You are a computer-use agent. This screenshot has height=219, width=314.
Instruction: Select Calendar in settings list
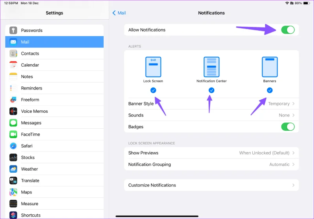pos(55,65)
